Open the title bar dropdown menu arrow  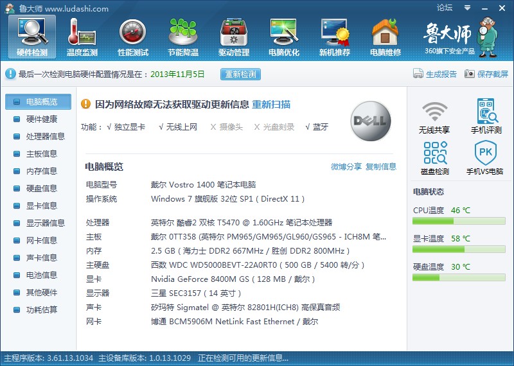(x=467, y=8)
